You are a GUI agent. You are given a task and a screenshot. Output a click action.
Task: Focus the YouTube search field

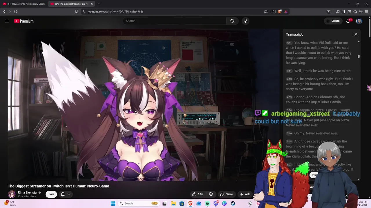tap(175, 21)
